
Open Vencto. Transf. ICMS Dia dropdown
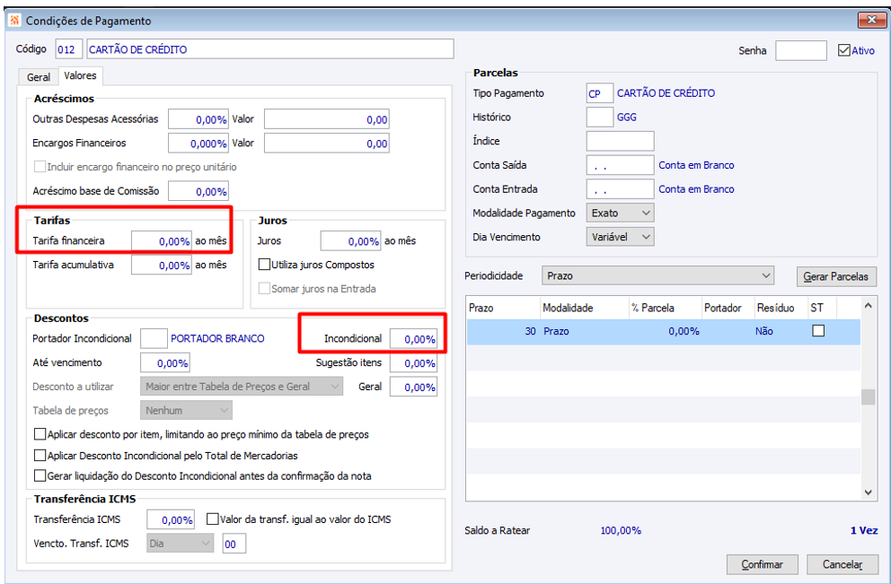(181, 543)
